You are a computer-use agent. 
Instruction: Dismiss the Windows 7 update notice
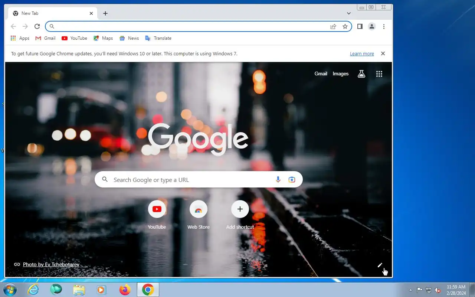pos(383,53)
